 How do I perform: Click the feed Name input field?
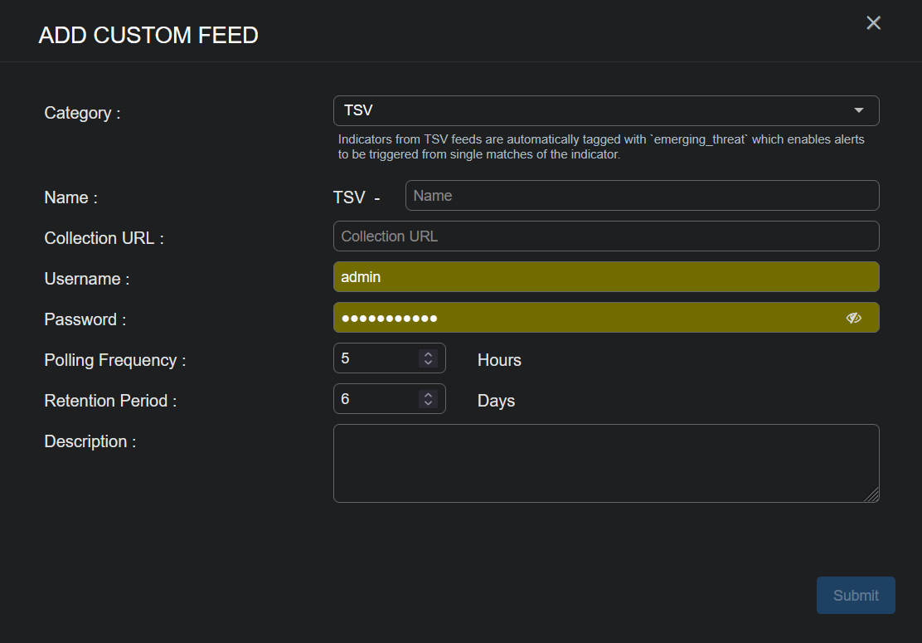(x=641, y=196)
